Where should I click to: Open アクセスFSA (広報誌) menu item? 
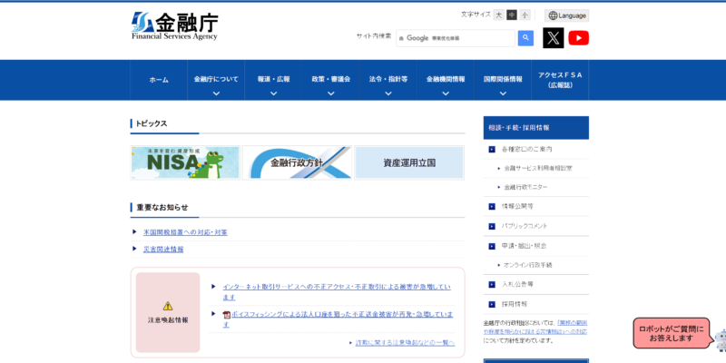[560, 80]
